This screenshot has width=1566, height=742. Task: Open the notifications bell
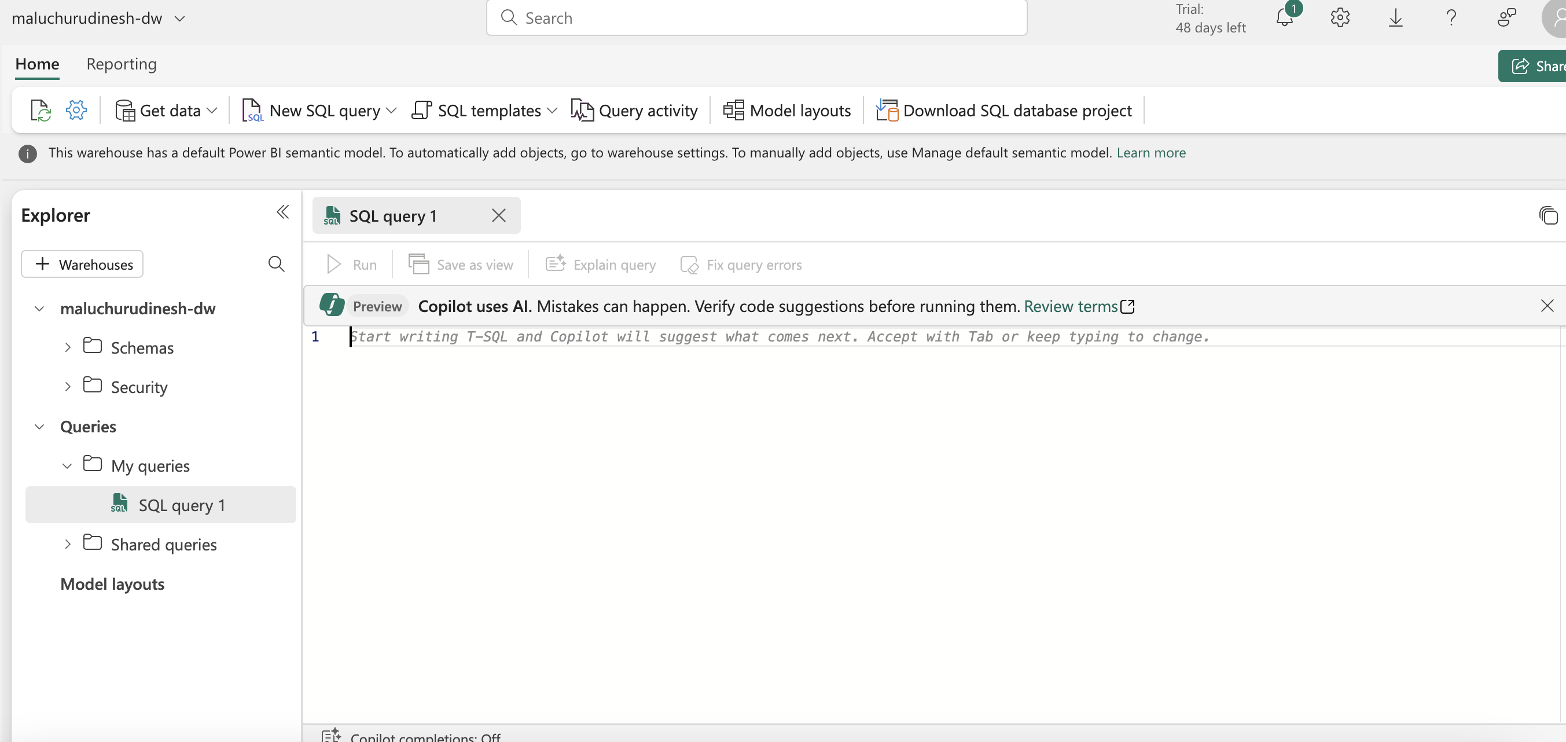pos(1285,17)
